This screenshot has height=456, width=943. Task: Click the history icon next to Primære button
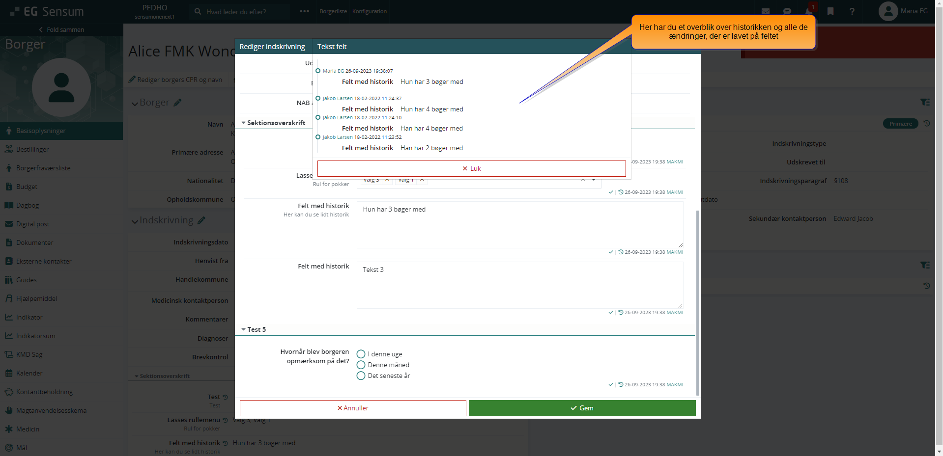pyautogui.click(x=926, y=123)
